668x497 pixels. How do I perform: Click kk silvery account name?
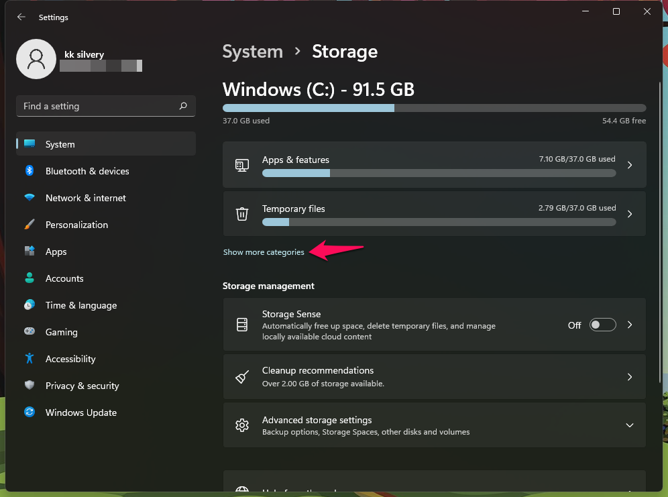click(x=84, y=54)
